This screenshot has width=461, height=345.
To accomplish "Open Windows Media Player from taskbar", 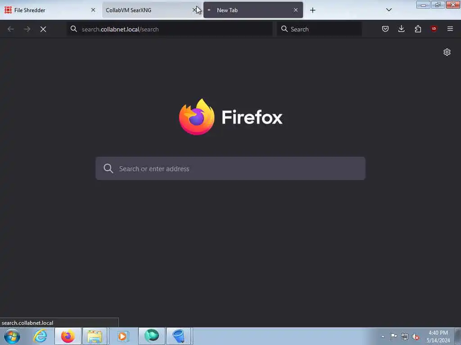I will click(122, 336).
